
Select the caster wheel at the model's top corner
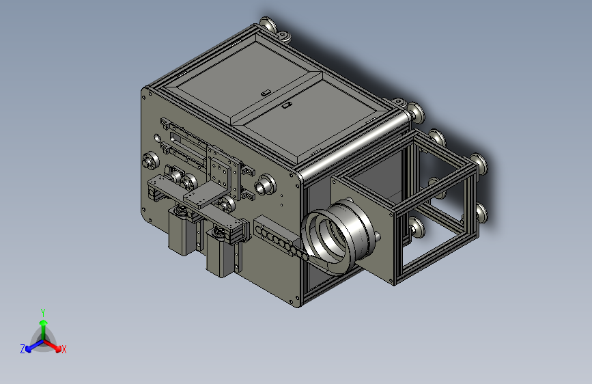(267, 24)
